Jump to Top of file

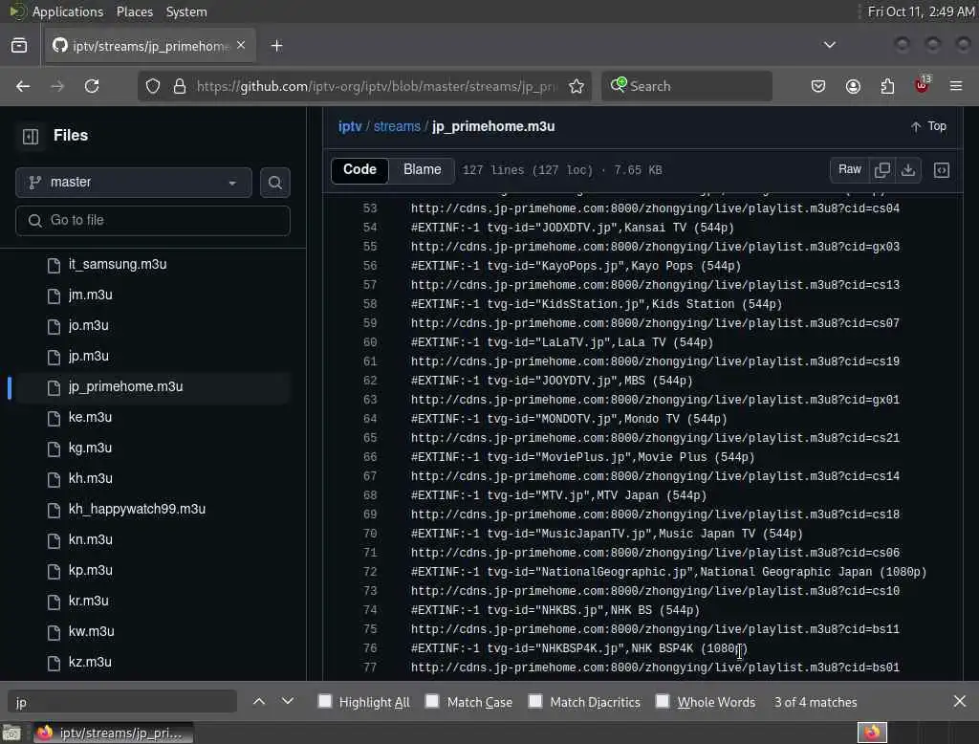click(928, 126)
